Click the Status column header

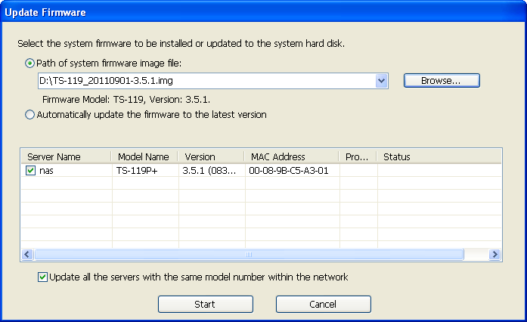point(439,157)
